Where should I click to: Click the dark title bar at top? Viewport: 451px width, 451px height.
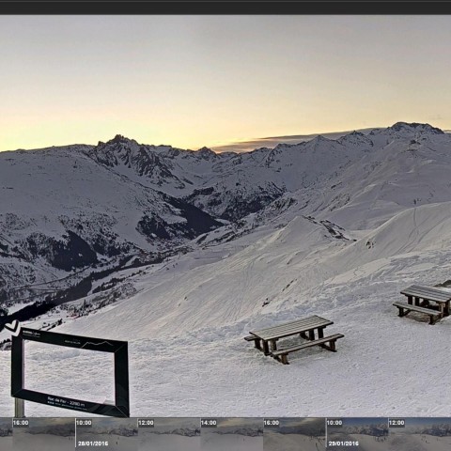[x=225, y=7]
